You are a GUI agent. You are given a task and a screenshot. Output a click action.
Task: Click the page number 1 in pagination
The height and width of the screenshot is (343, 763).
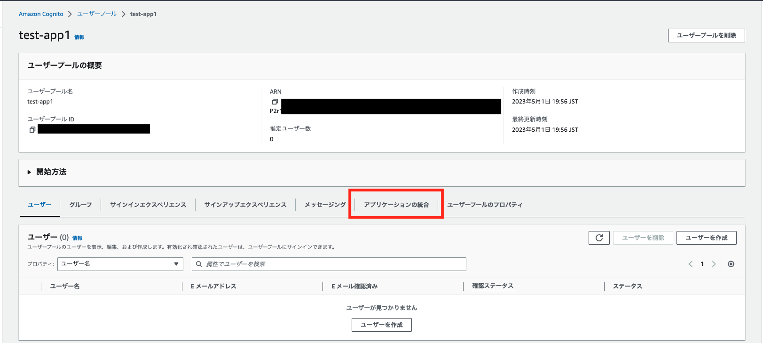[x=702, y=264]
